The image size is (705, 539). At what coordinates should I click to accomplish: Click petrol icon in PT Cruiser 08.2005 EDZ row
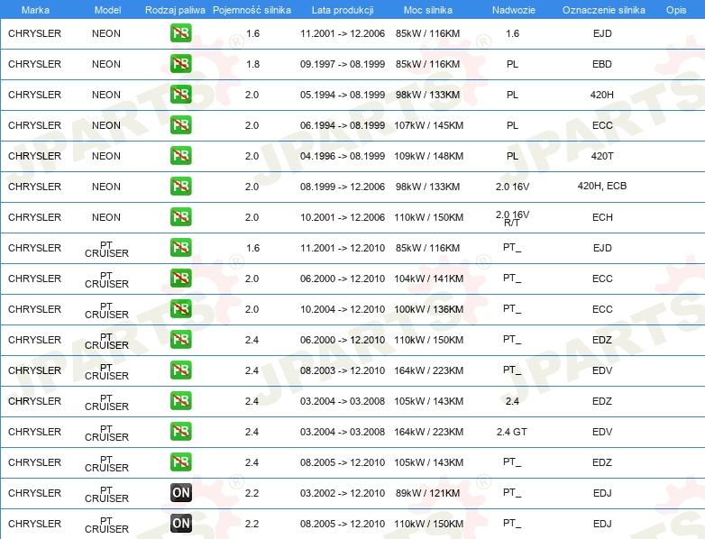[x=180, y=462]
